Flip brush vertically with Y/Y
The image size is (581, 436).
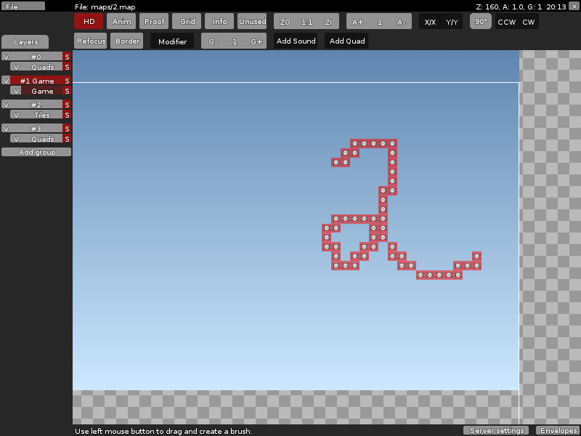[452, 22]
